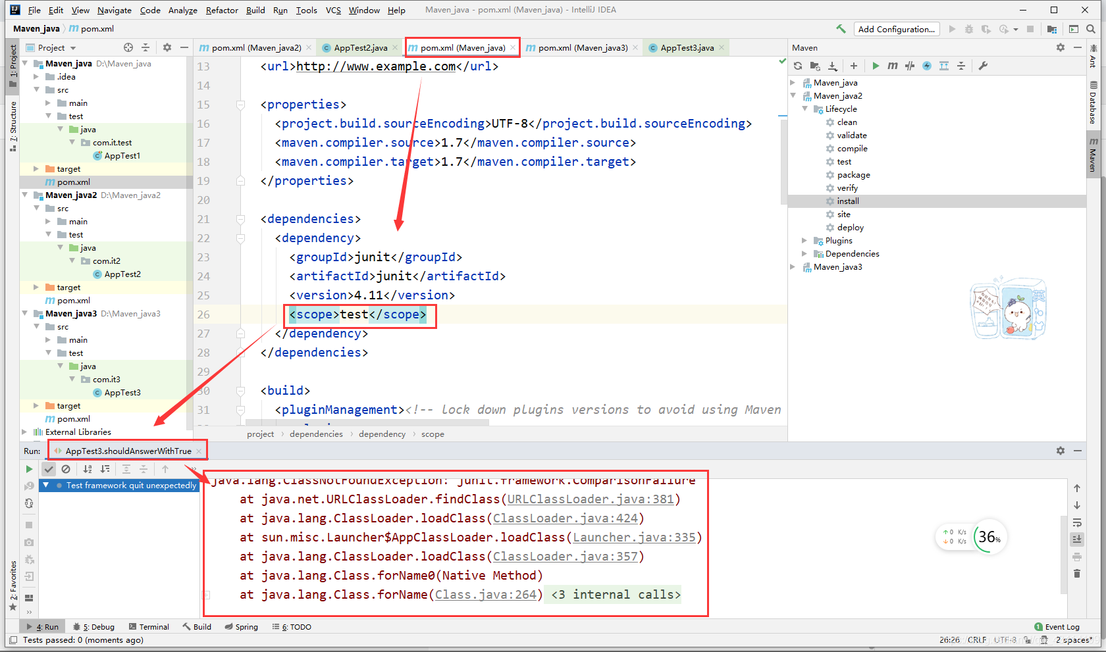This screenshot has width=1106, height=652.
Task: Expand Maven_java in Maven panel
Action: coord(793,83)
